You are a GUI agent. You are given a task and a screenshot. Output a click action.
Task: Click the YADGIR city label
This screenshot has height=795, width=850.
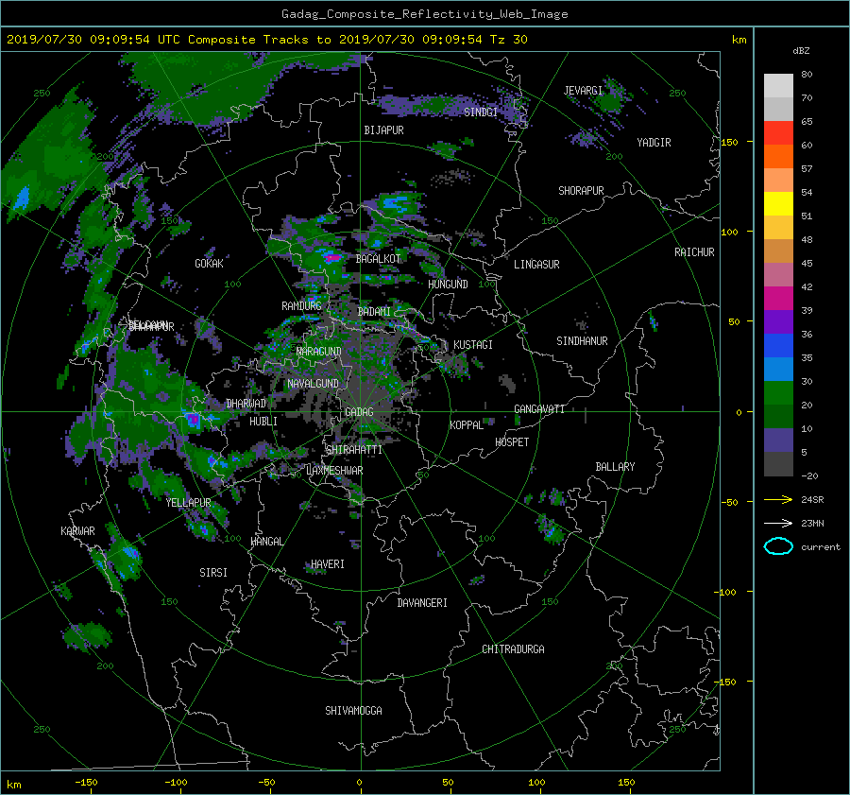654,143
